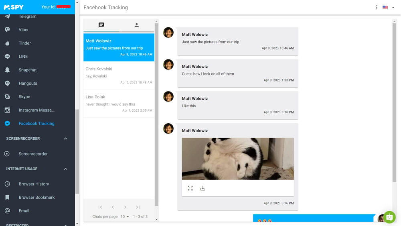Image resolution: width=401 pixels, height=226 pixels.
Task: Click the Facebook Tracking page title
Action: pyautogui.click(x=105, y=7)
